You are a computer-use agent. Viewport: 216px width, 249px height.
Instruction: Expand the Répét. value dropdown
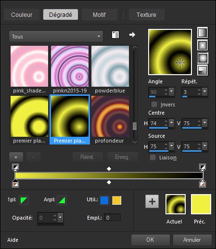click(205, 92)
